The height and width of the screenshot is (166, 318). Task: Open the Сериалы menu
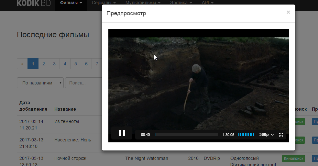click(x=104, y=3)
